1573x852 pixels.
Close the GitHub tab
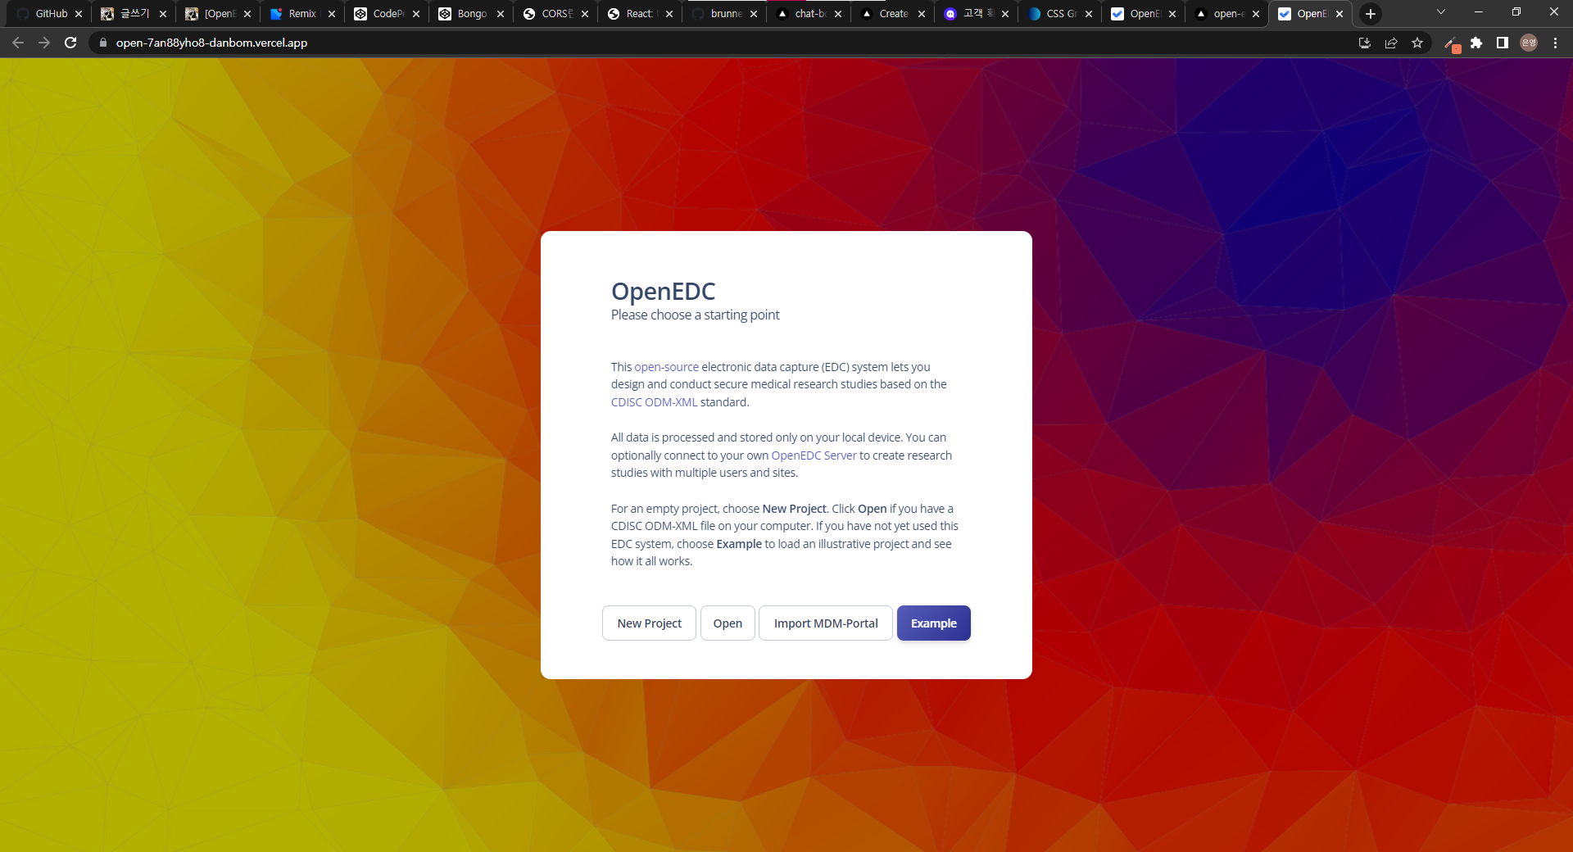click(x=79, y=14)
